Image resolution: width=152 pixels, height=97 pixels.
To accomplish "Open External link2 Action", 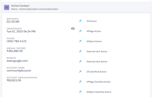I will tap(97, 62).
